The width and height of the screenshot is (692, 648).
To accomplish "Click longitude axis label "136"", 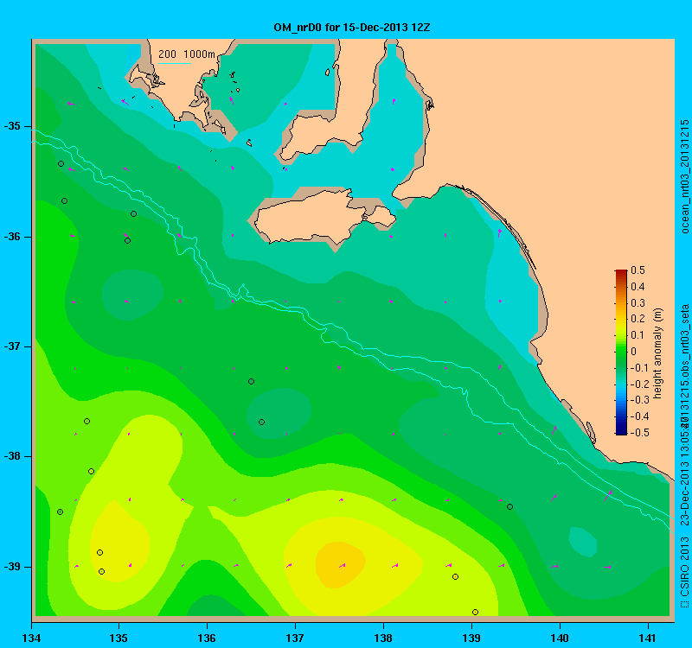I will [x=207, y=638].
